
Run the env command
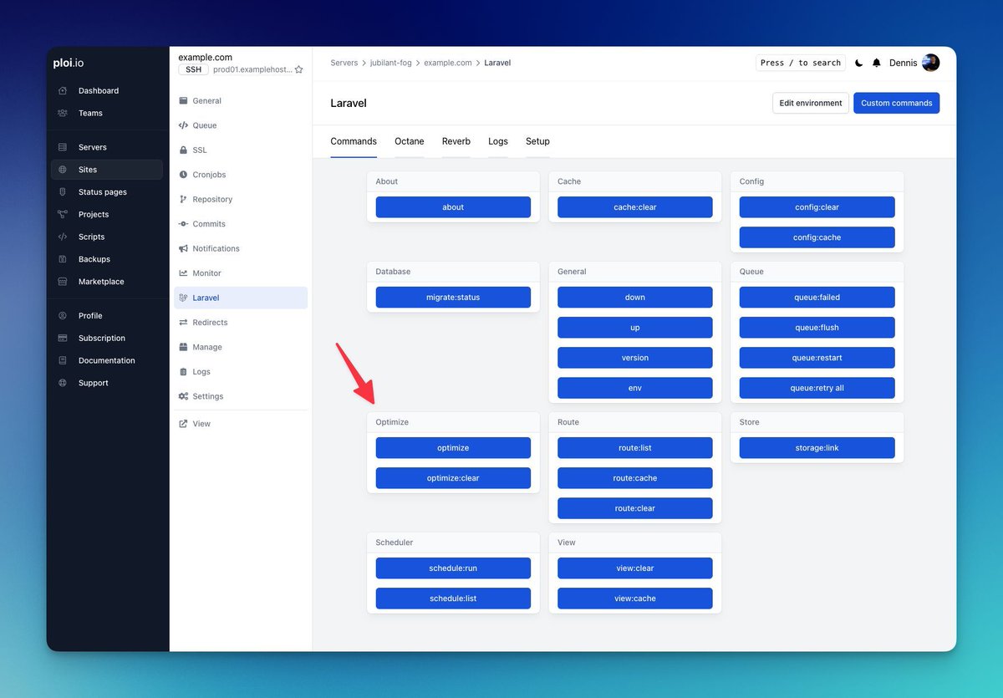(635, 388)
